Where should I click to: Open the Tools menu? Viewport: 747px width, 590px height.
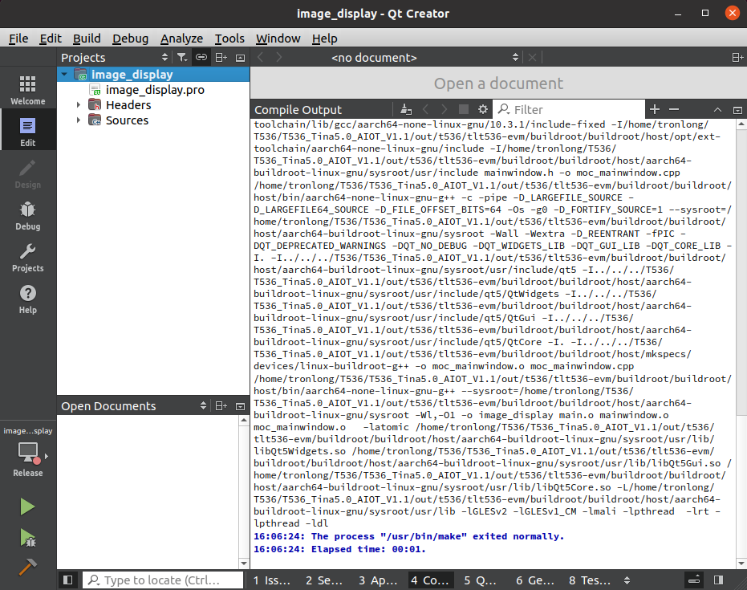click(229, 38)
